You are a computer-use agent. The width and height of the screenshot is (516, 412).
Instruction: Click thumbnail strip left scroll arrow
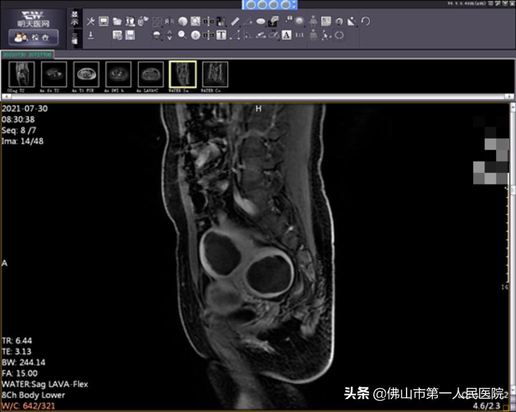[5, 96]
